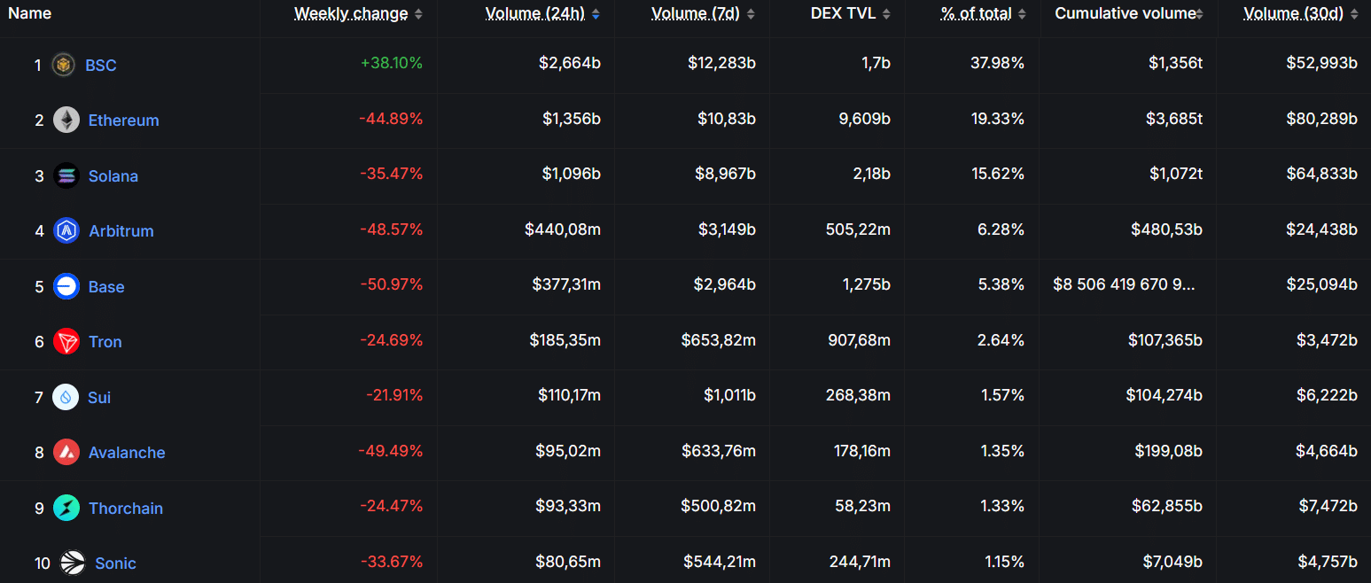The width and height of the screenshot is (1371, 583).
Task: Open the Avalanche chain link
Action: pyautogui.click(x=127, y=453)
